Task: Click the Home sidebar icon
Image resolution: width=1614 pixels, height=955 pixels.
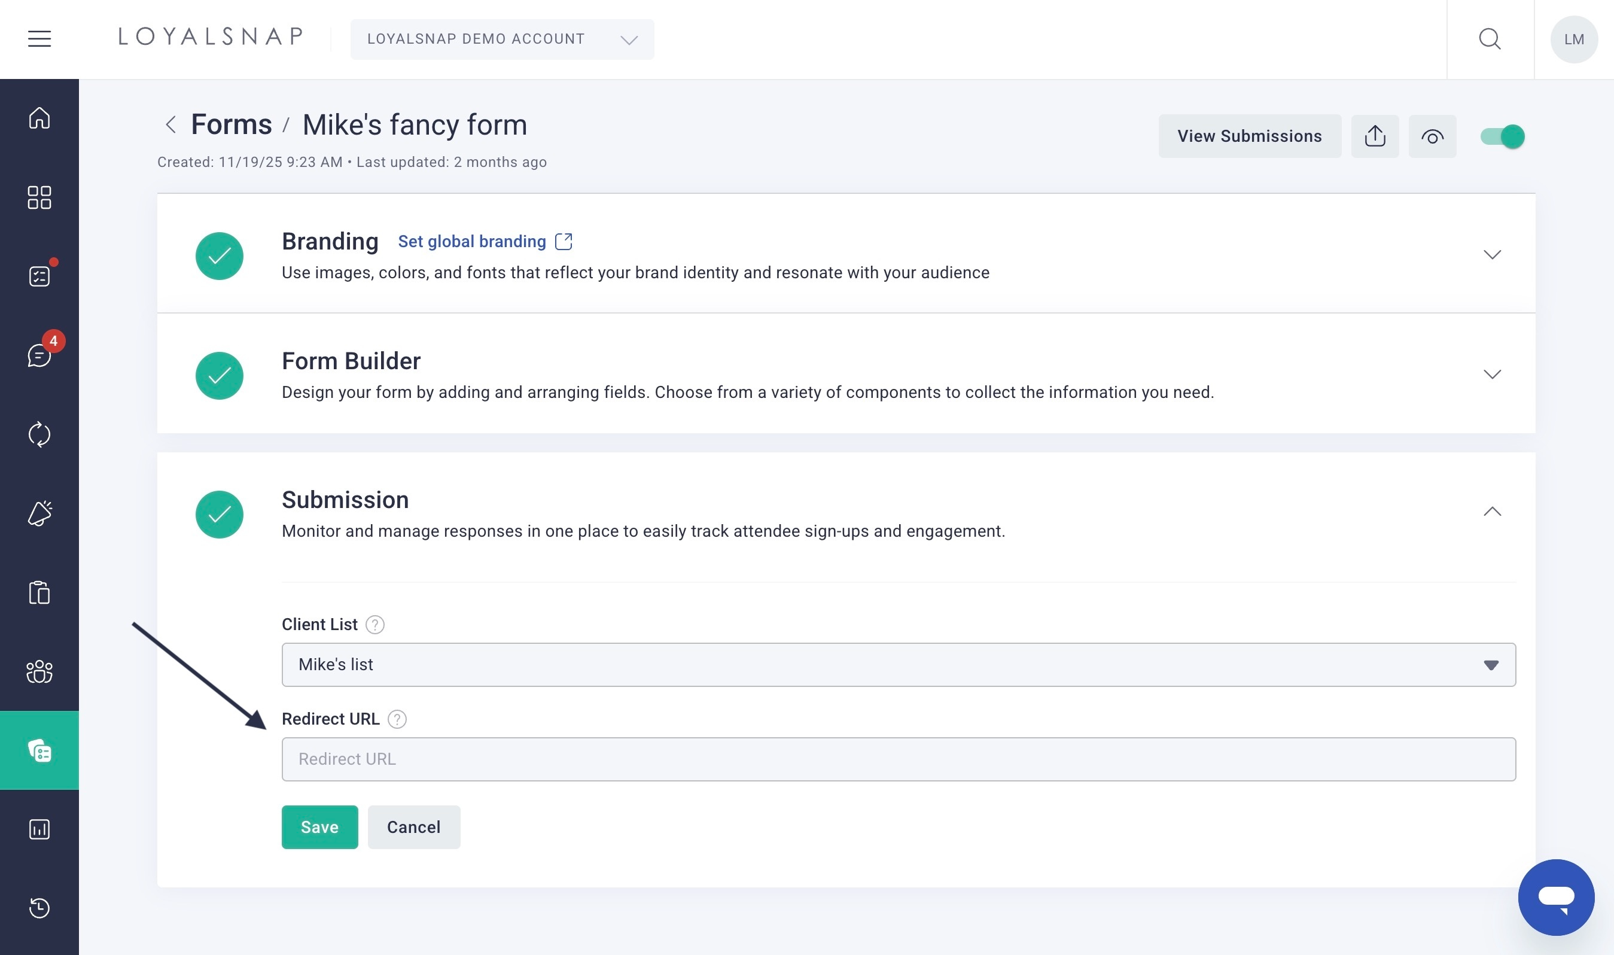Action: (x=39, y=118)
